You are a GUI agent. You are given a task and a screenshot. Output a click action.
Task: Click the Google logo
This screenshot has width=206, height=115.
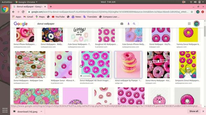[x=21, y=24]
